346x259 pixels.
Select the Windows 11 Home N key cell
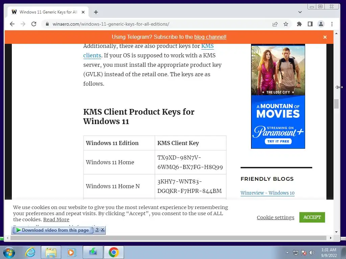coord(191,186)
